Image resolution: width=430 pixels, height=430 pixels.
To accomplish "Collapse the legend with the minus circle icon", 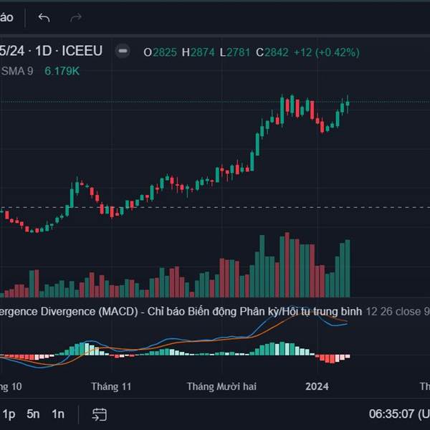I will [x=123, y=52].
